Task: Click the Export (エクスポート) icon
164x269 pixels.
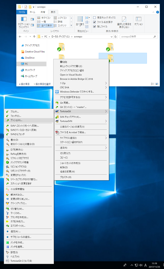Action: [7, 226]
